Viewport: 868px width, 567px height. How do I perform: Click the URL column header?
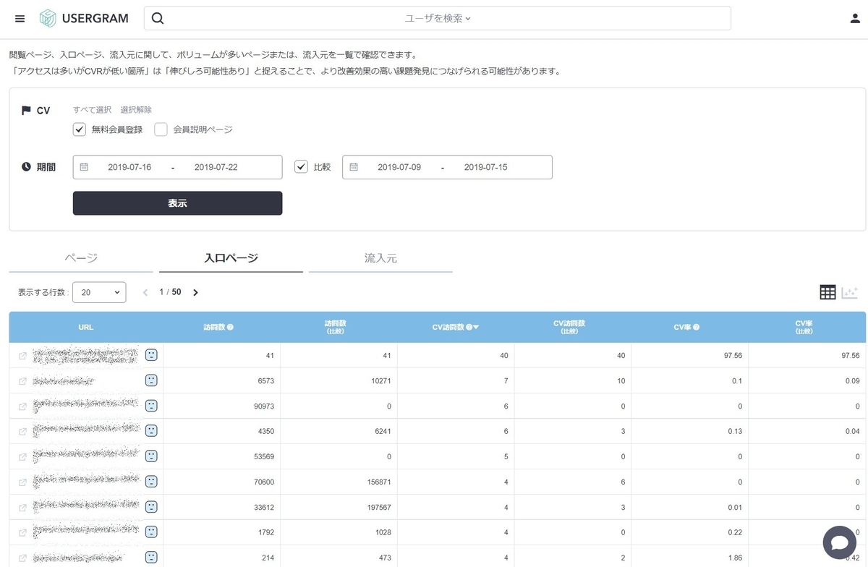coord(85,327)
